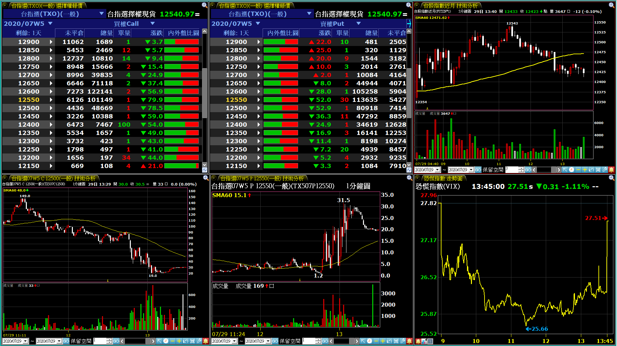Click magnifier icon of VIX chart panel
The height and width of the screenshot is (346, 617).
point(612,178)
